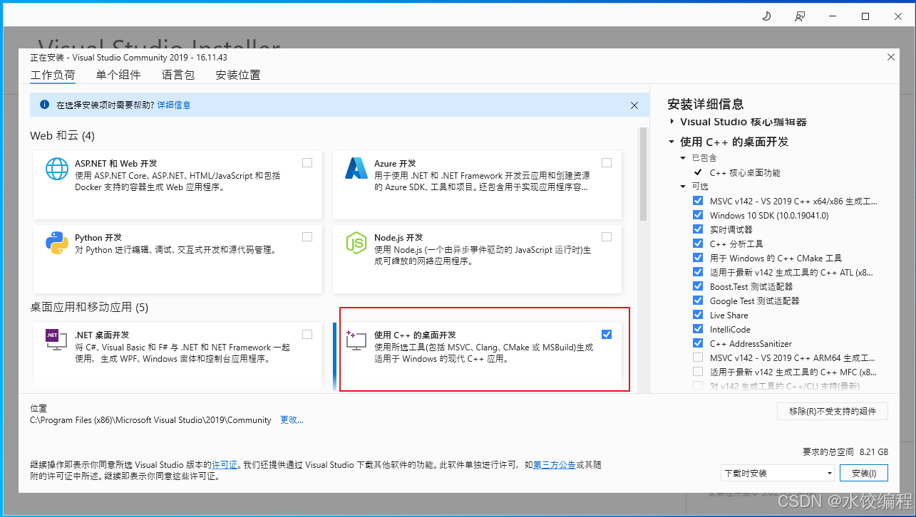The width and height of the screenshot is (916, 517).
Task: Switch to the 语言包 tab
Action: [178, 75]
